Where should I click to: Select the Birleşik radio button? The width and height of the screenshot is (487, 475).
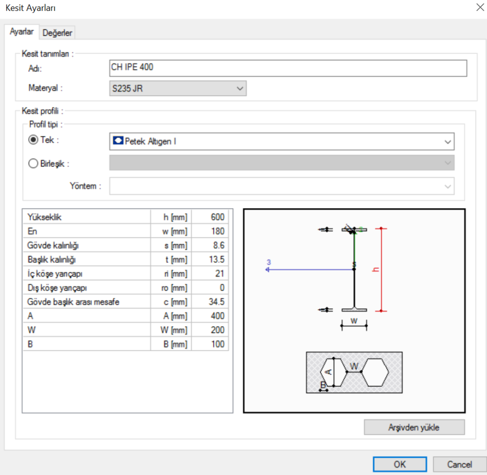[x=33, y=163]
